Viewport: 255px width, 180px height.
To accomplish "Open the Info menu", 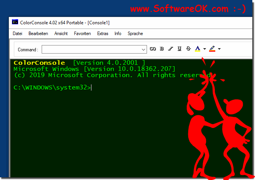I will tap(118, 34).
